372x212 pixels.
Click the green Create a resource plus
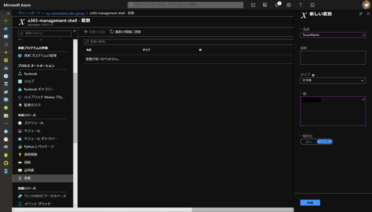click(6, 21)
